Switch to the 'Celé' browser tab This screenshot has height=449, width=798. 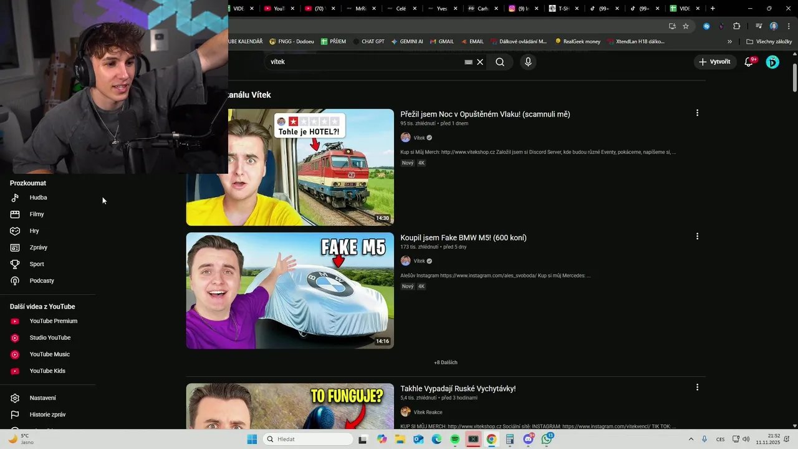(x=401, y=9)
